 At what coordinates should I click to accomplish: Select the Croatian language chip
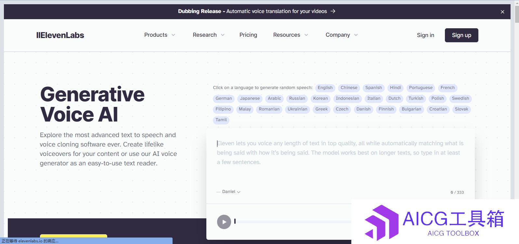[x=438, y=109]
